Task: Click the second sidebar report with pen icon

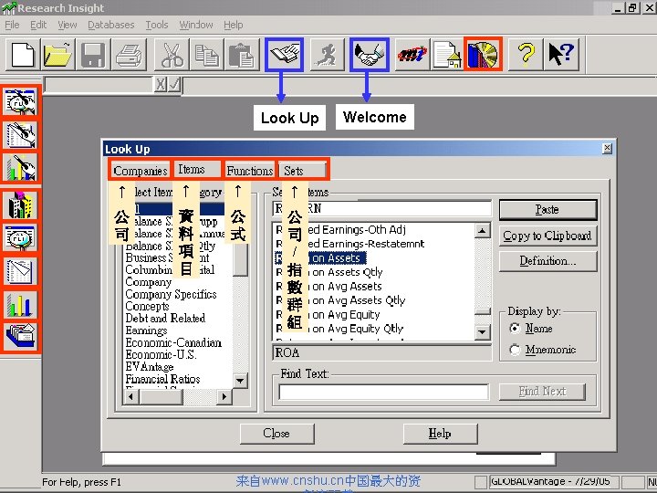Action: (20, 134)
